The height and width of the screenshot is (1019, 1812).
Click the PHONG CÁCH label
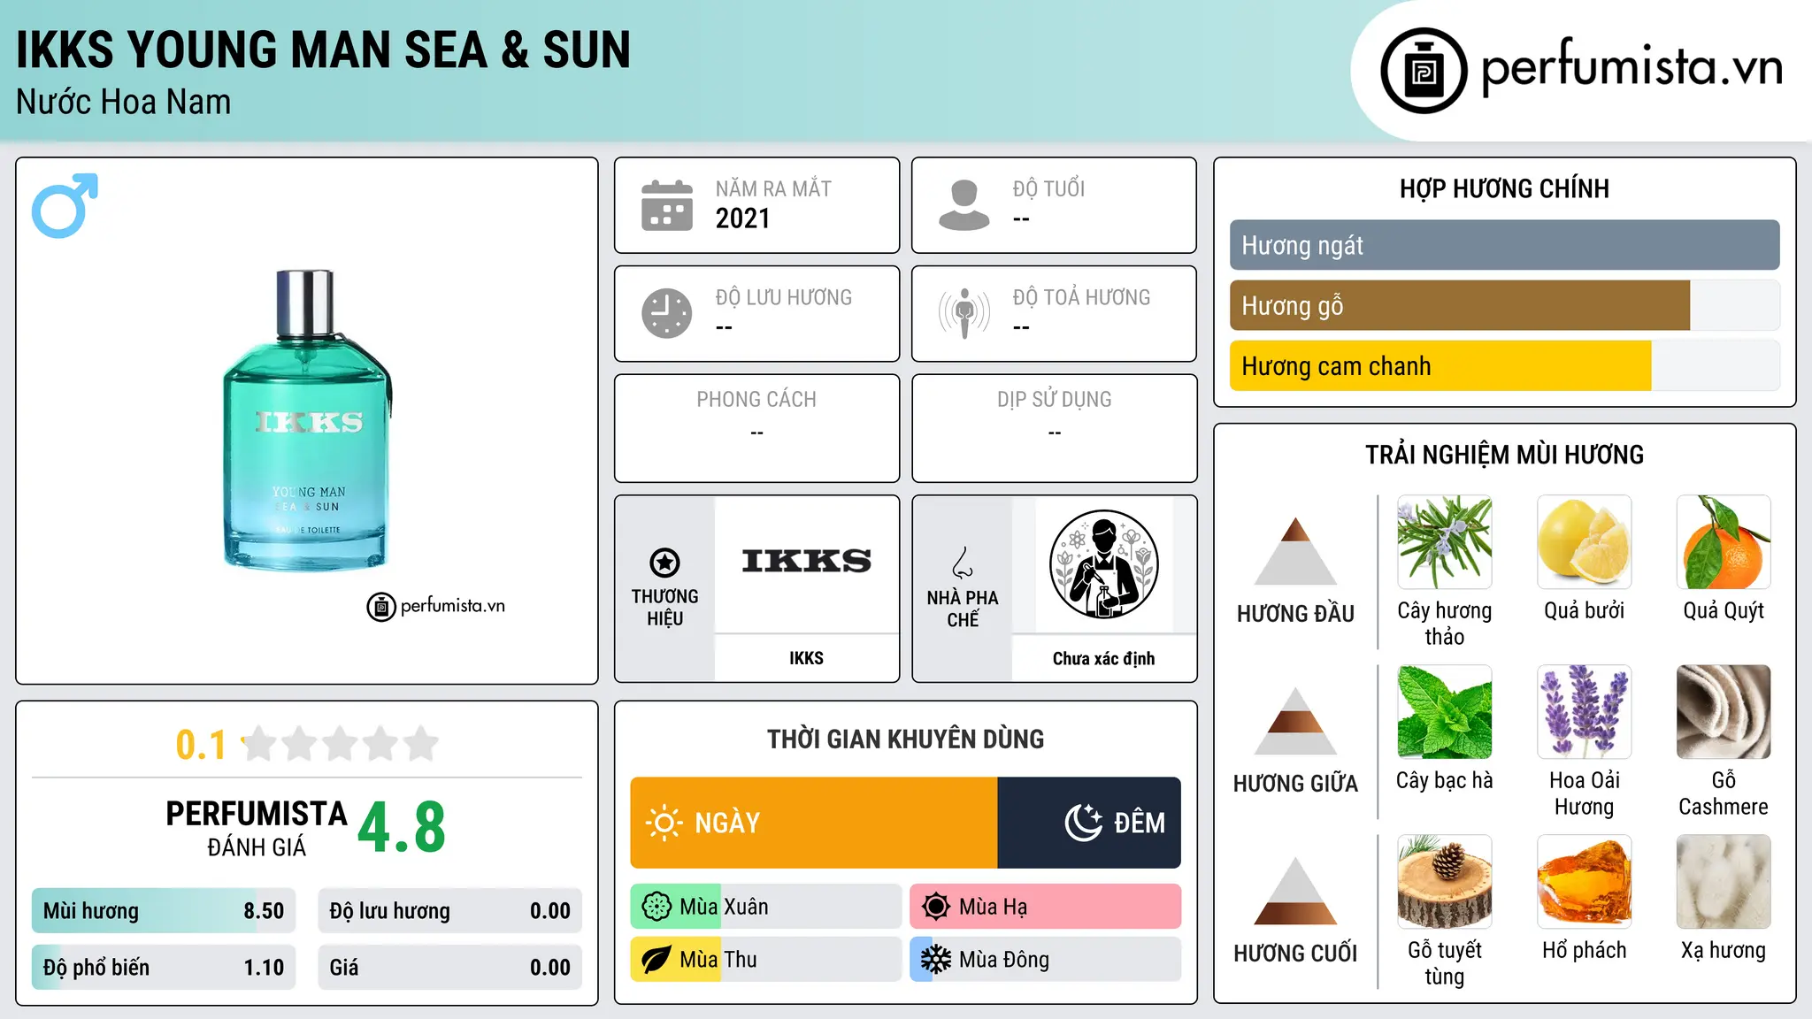pos(756,400)
